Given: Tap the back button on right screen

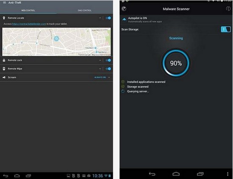Looking at the screenshot, I should coord(152,174).
